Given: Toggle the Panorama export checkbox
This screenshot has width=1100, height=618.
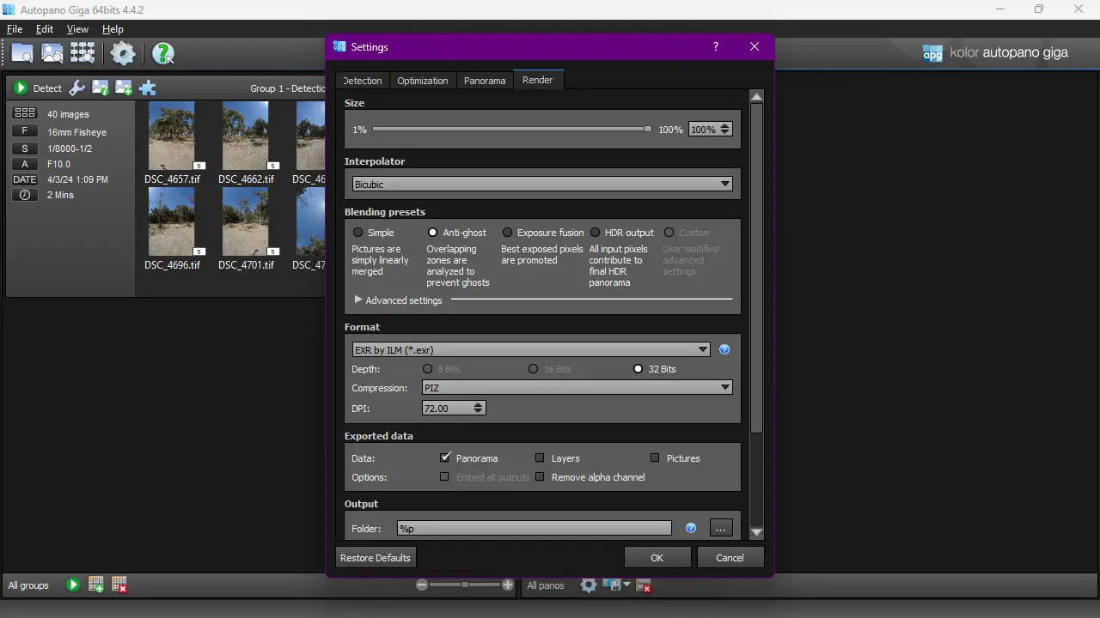Looking at the screenshot, I should point(445,457).
